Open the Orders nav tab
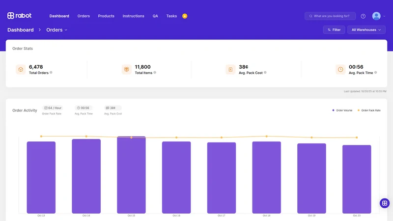This screenshot has width=393, height=221. tap(84, 16)
